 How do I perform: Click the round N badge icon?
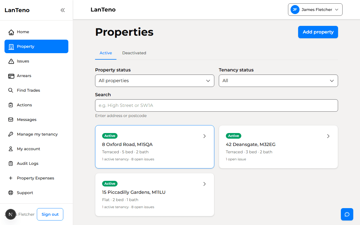[x=11, y=214]
